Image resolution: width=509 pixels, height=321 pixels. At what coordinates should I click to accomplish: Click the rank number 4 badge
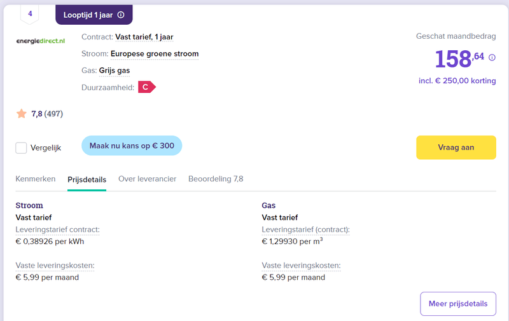[x=30, y=13]
